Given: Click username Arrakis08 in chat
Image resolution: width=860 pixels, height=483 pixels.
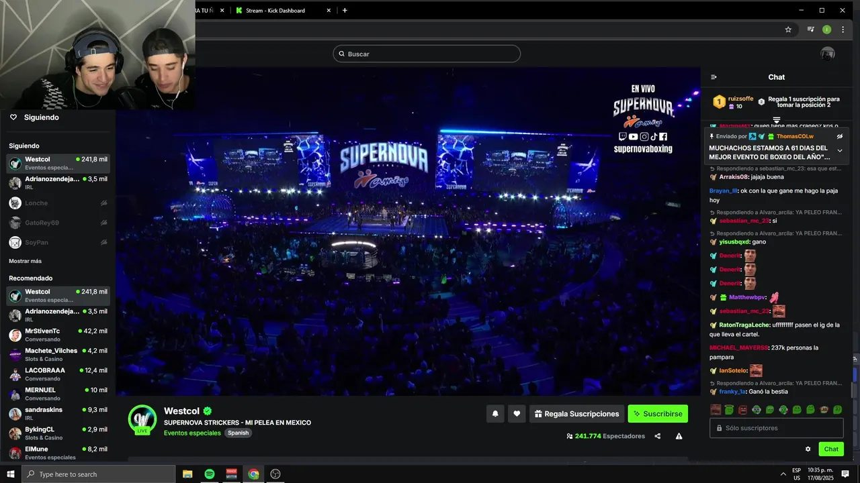Looking at the screenshot, I should click(x=732, y=177).
